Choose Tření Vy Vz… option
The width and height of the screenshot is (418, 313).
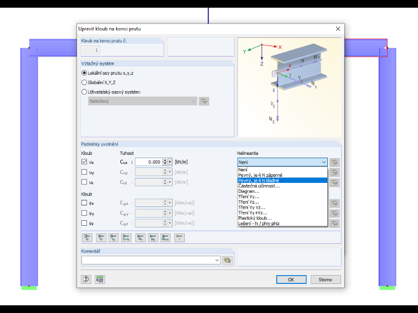click(282, 207)
